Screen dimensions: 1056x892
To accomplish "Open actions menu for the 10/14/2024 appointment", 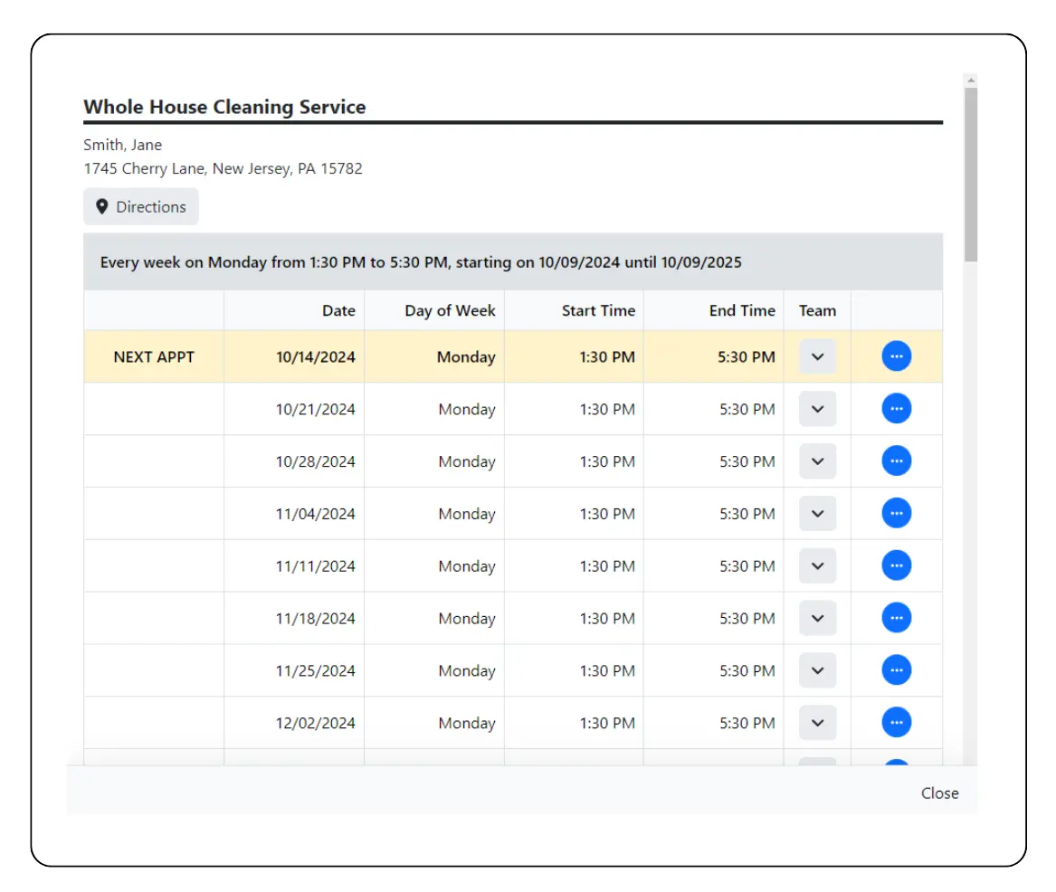I will coord(896,356).
